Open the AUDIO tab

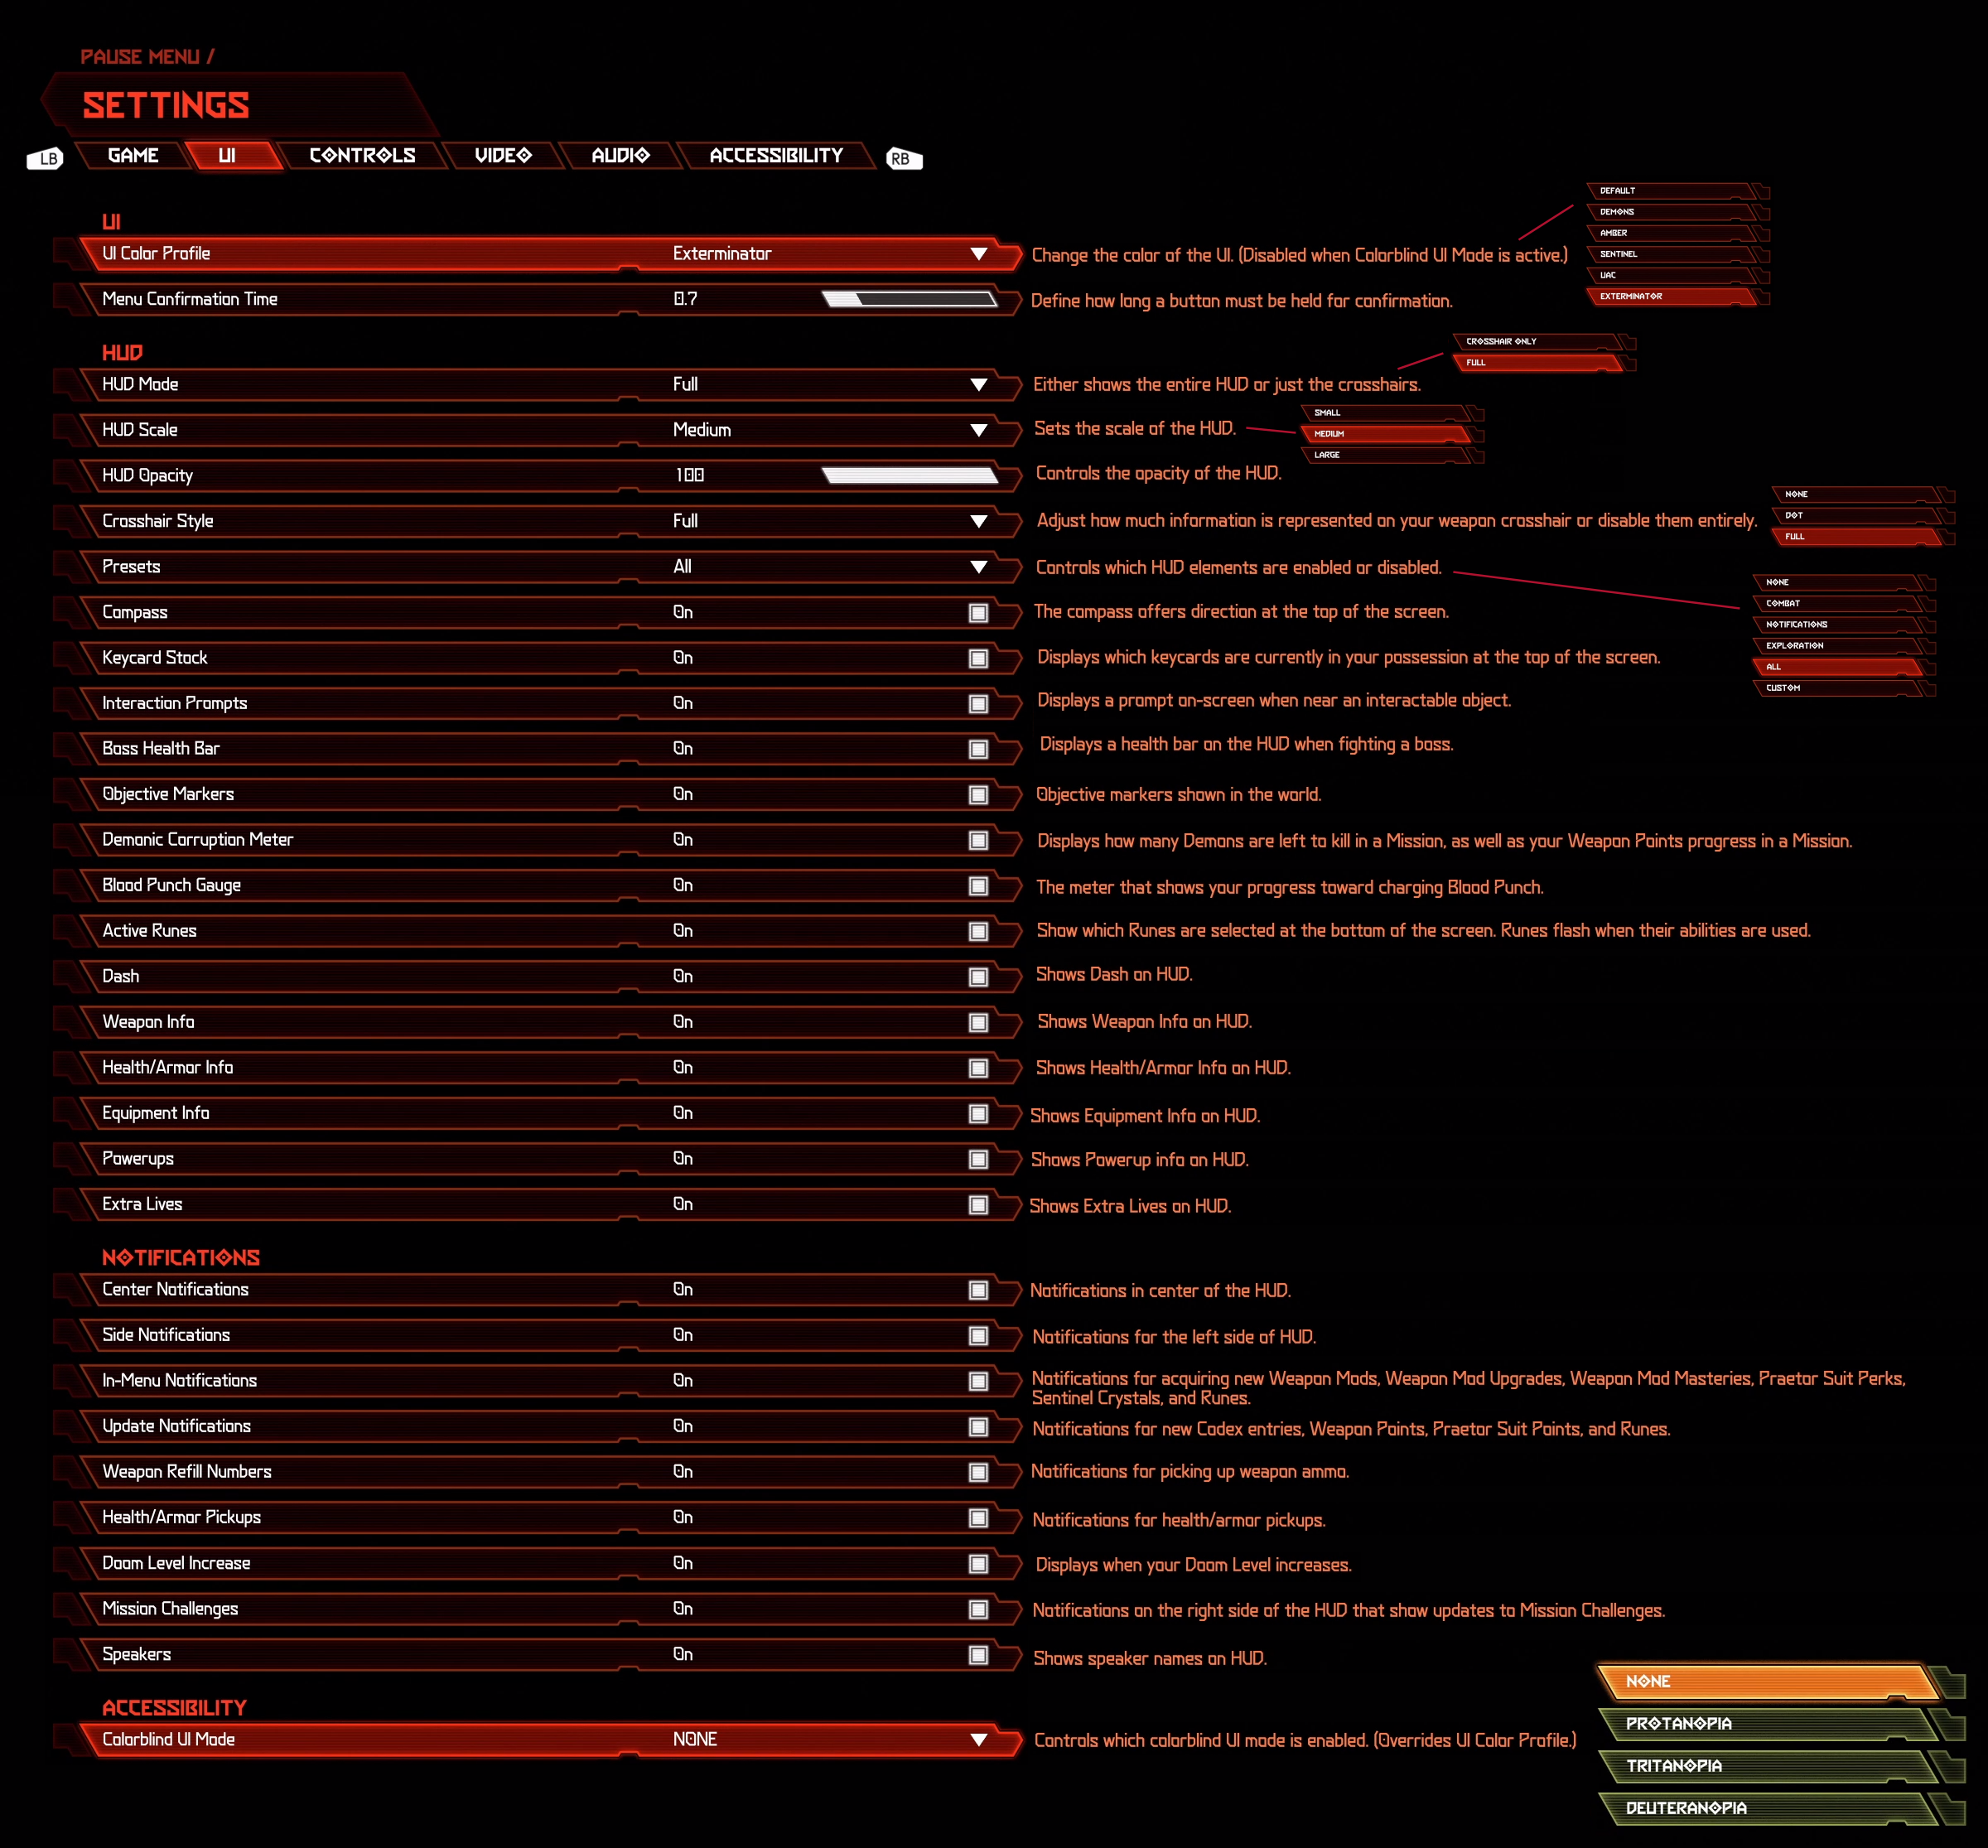click(x=620, y=155)
